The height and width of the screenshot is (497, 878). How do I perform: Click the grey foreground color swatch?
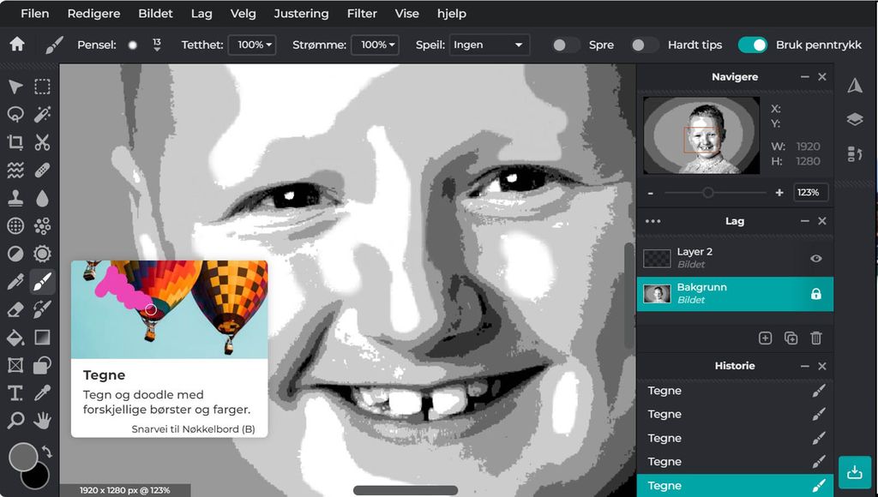[x=23, y=457]
